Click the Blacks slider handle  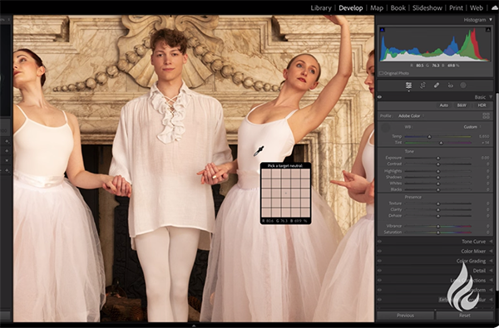pos(438,190)
